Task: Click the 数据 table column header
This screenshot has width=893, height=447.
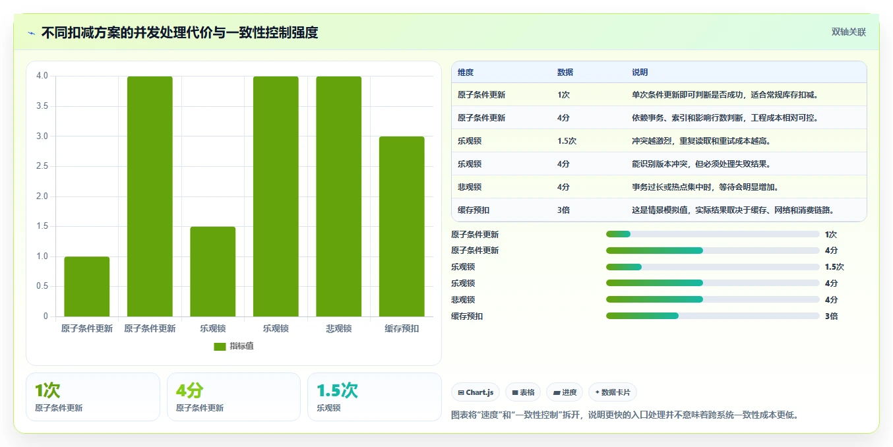Action: pyautogui.click(x=565, y=73)
